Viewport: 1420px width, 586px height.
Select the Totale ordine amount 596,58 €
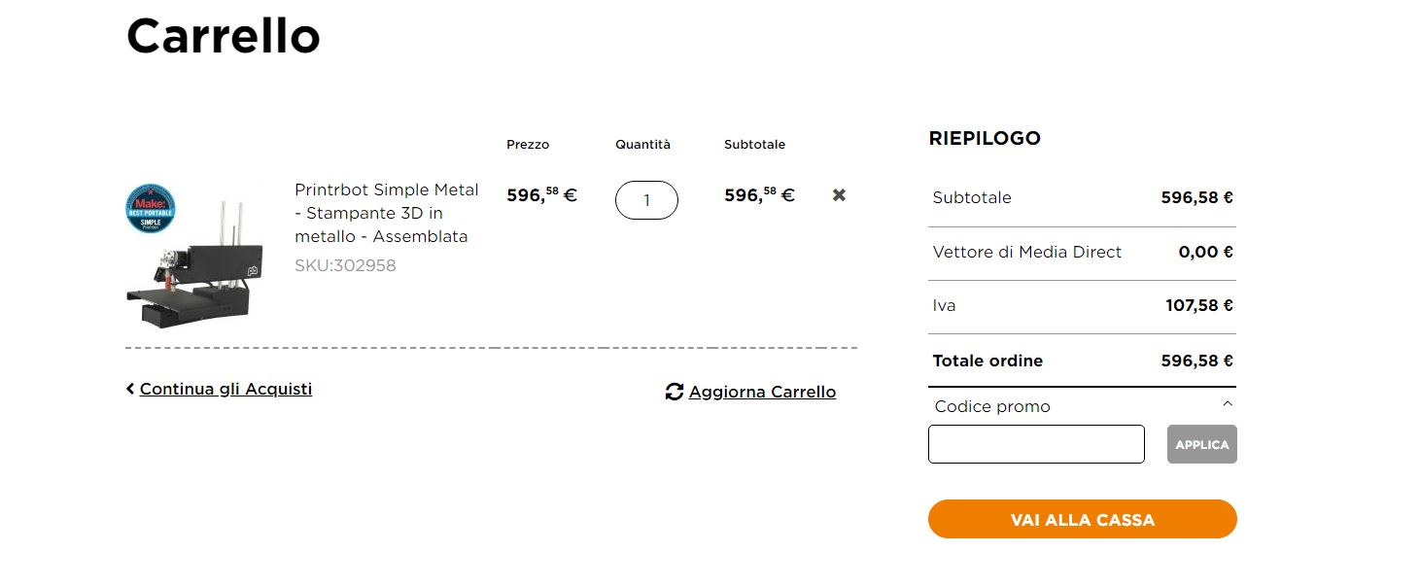pos(1196,361)
